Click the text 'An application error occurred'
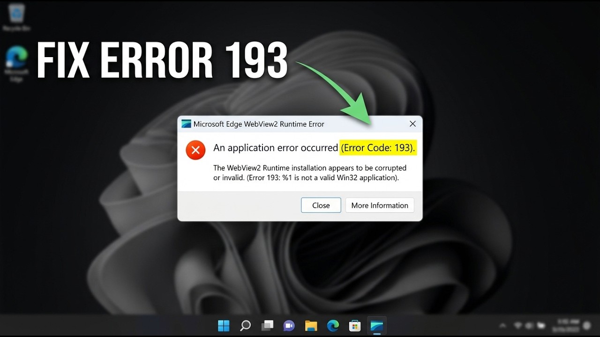600x337 pixels. 276,148
